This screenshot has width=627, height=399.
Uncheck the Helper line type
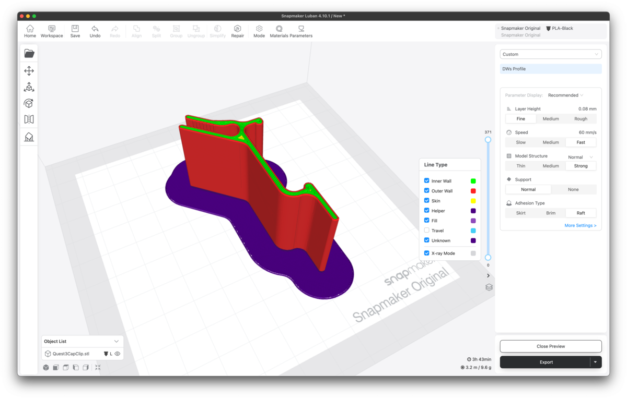427,211
